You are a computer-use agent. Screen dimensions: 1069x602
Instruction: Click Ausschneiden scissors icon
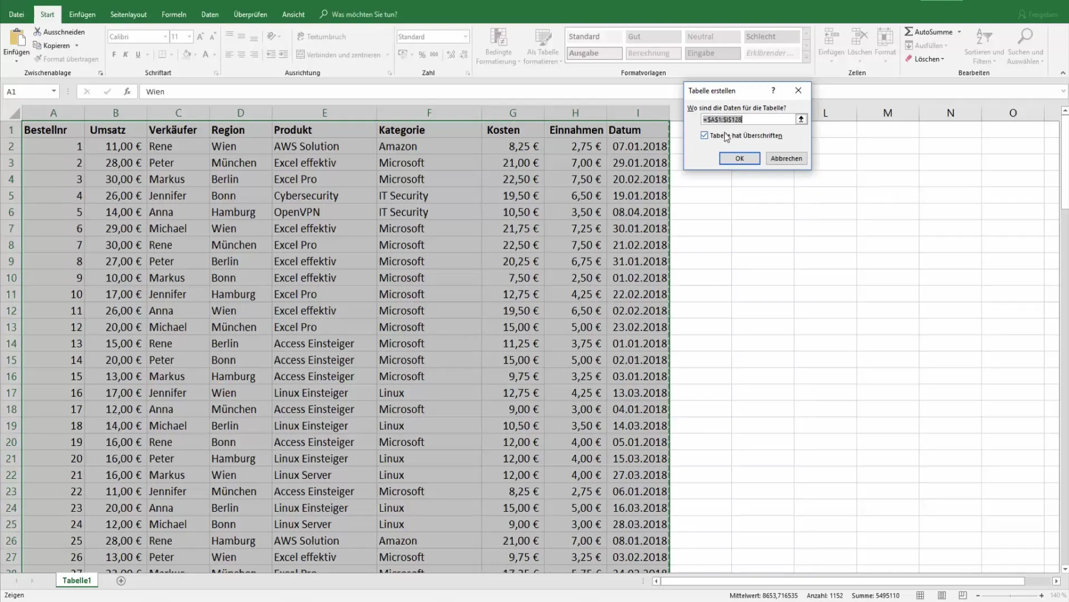[x=37, y=32]
